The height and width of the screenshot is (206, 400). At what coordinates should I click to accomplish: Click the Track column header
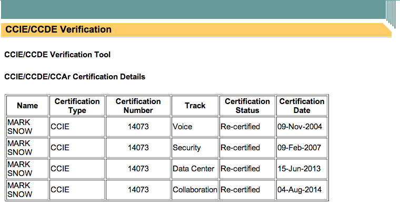point(195,106)
